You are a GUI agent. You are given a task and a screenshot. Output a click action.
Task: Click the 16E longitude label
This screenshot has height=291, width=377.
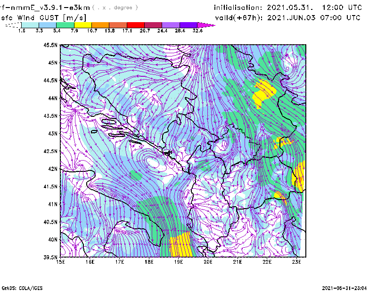[x=90, y=262]
